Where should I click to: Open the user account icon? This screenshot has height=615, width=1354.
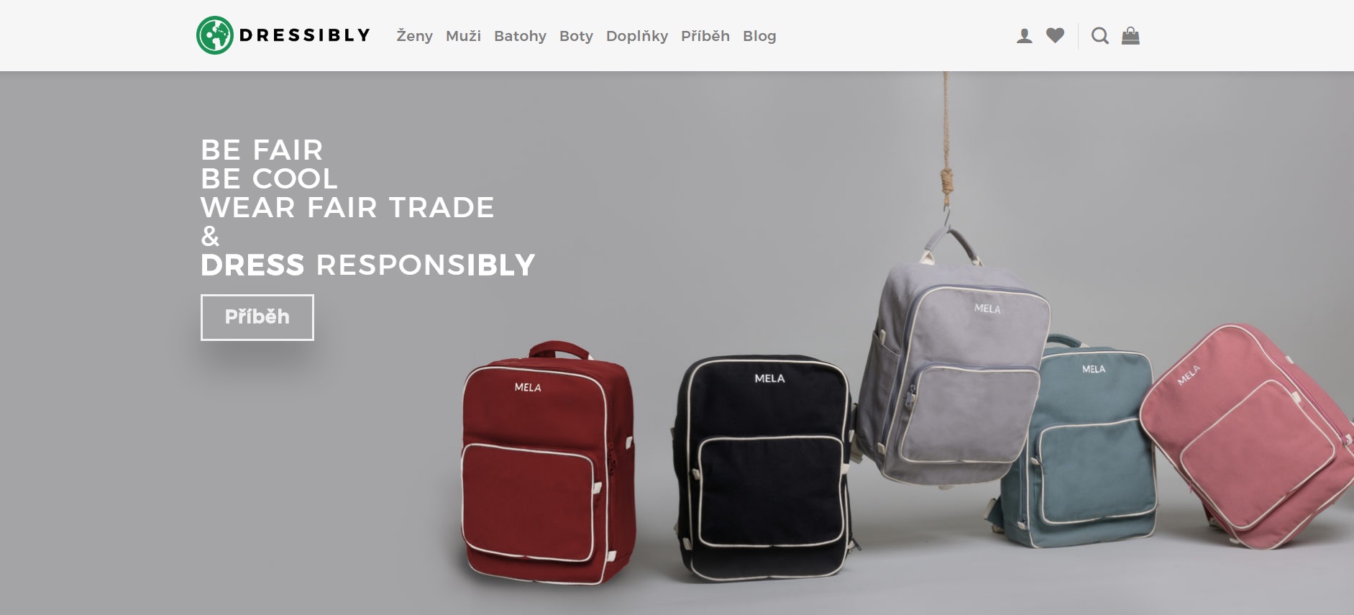pyautogui.click(x=1024, y=36)
